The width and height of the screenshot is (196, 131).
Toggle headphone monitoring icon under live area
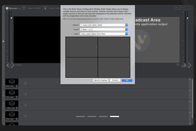(187, 66)
